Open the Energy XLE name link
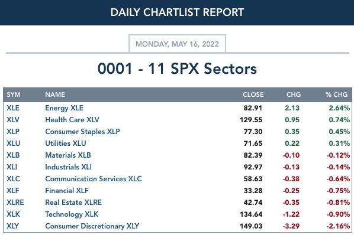This screenshot has height=235, width=354. click(x=64, y=108)
